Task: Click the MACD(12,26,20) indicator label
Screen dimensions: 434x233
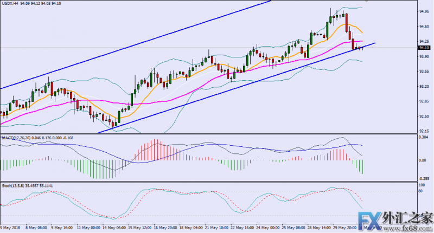Action: [17, 139]
